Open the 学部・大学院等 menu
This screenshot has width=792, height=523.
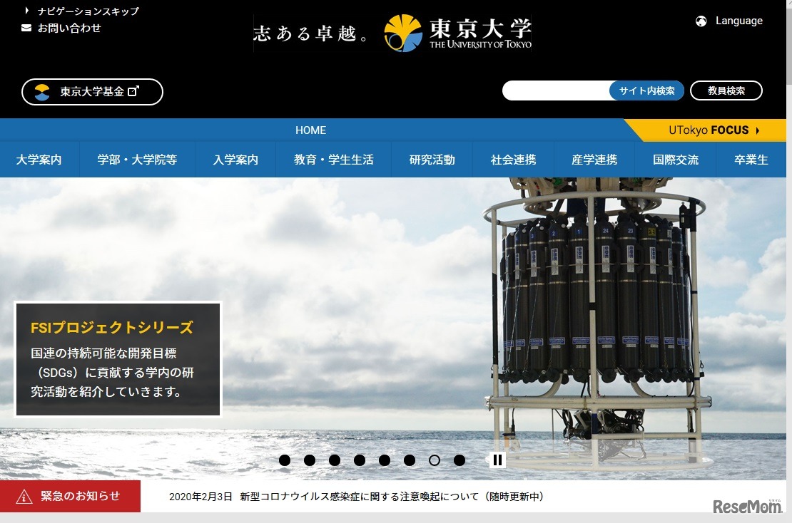[x=137, y=160]
